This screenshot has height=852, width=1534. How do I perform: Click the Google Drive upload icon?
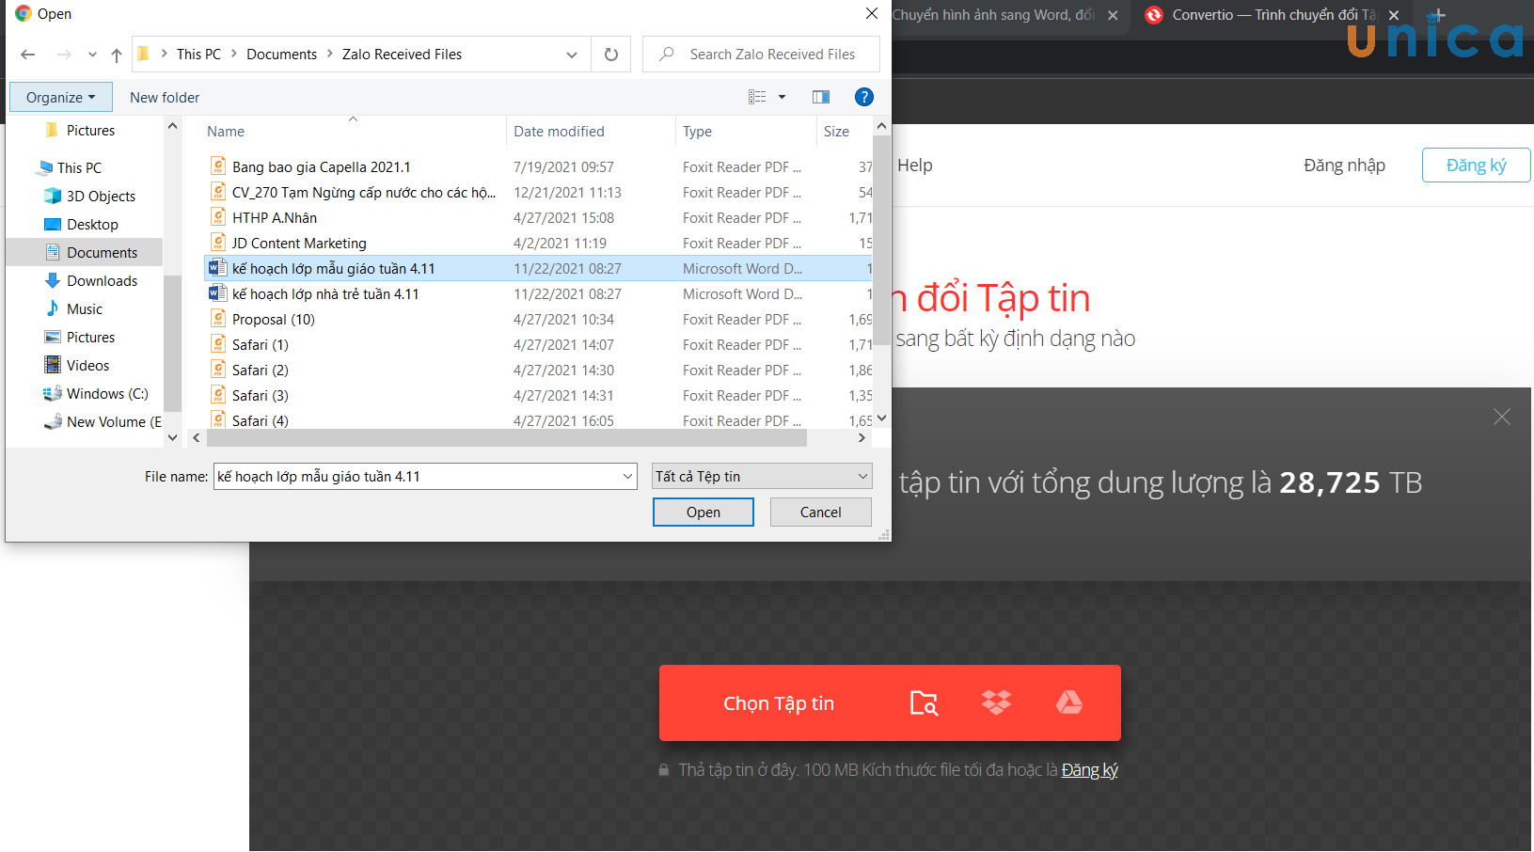(1068, 702)
